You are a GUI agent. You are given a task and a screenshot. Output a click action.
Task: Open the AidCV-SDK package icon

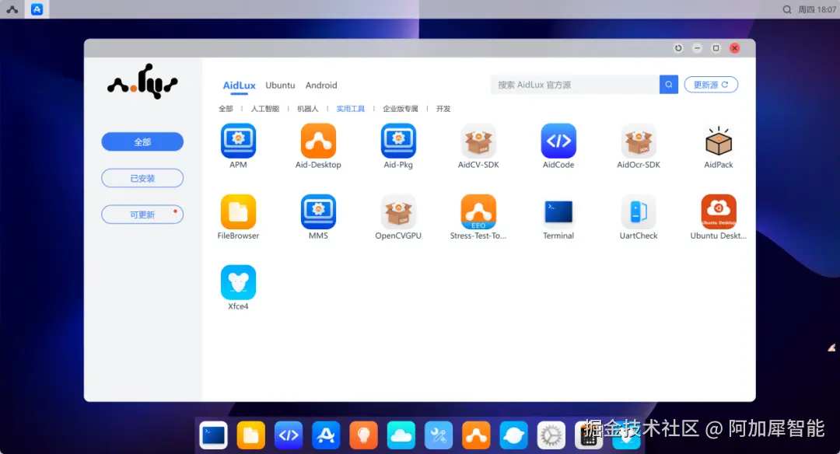[x=478, y=141]
